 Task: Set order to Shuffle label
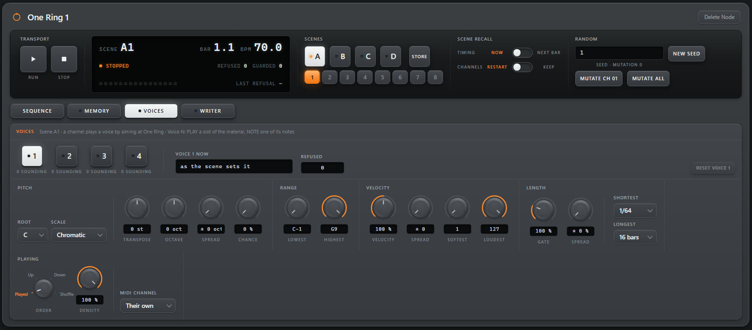[67, 294]
